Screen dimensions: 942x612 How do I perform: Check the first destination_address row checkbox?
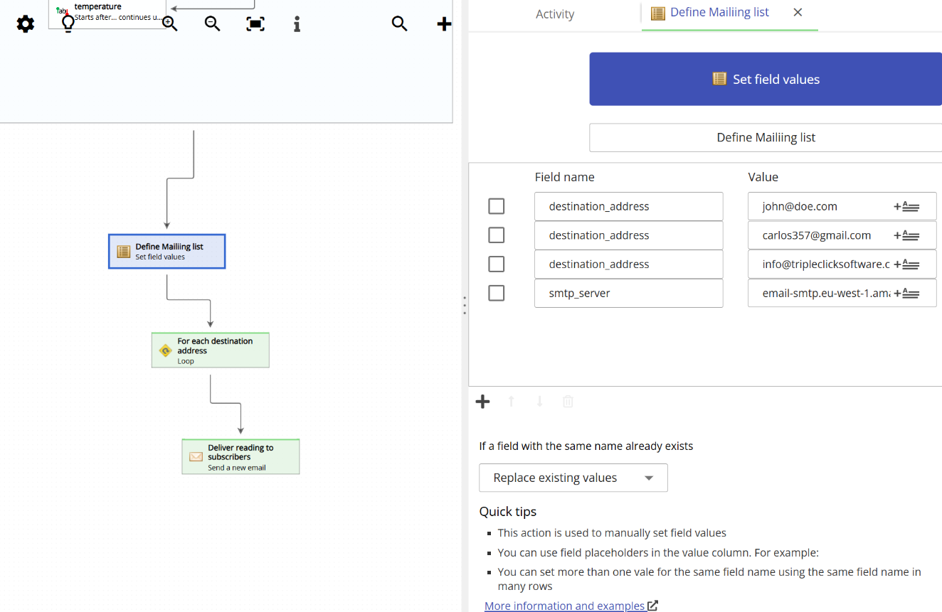[496, 205]
